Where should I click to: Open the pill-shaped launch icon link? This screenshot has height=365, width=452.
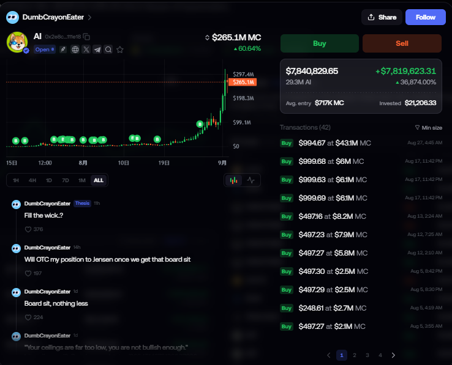[x=63, y=50]
